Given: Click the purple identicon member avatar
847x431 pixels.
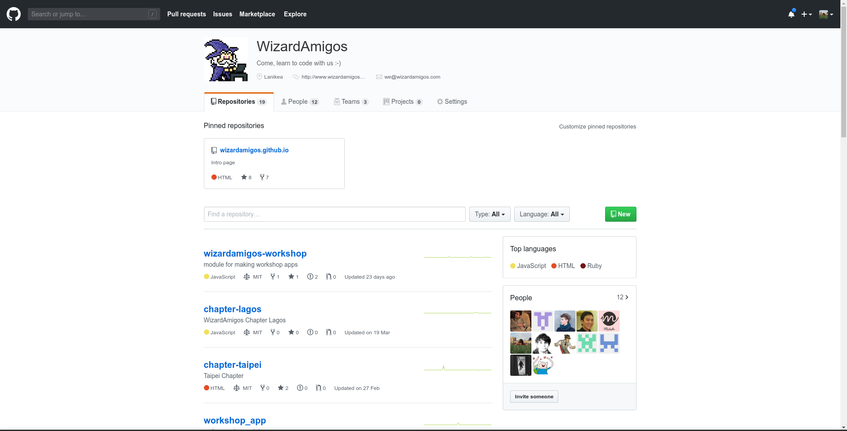Looking at the screenshot, I should click(x=543, y=321).
